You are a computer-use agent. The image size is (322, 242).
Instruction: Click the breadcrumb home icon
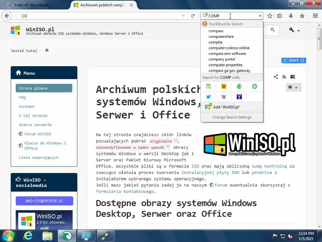click(47, 50)
